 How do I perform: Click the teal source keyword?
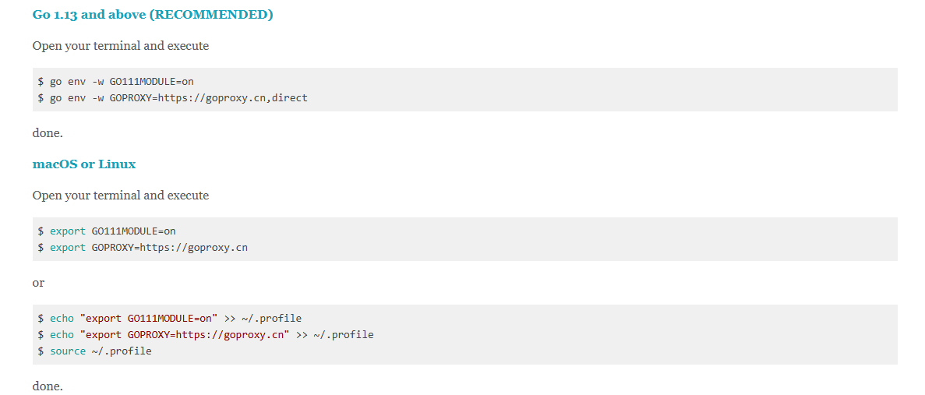point(68,351)
